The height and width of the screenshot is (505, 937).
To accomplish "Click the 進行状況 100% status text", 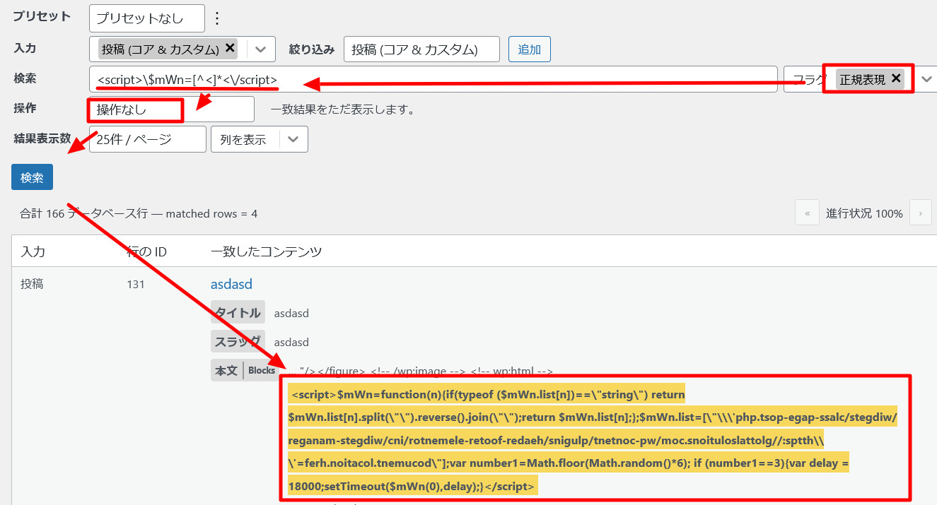I will [864, 213].
